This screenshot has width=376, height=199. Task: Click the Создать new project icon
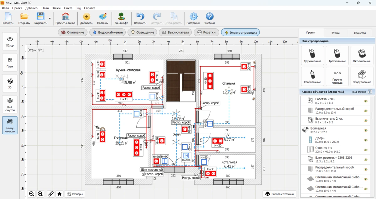point(8,18)
